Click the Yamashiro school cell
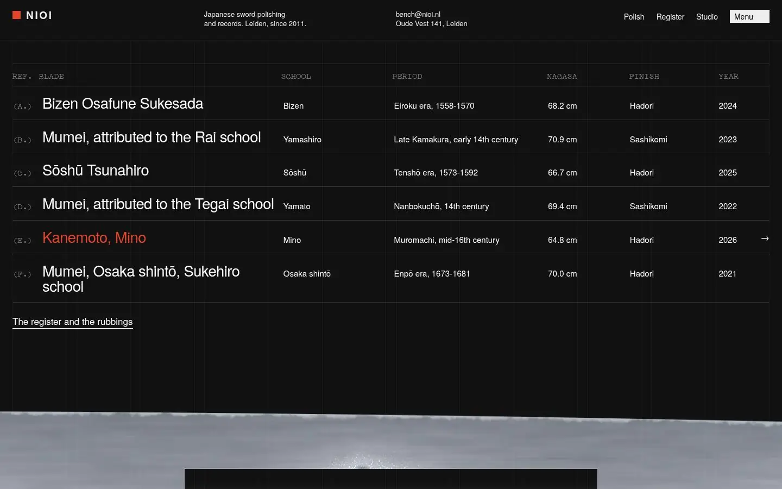 click(302, 140)
